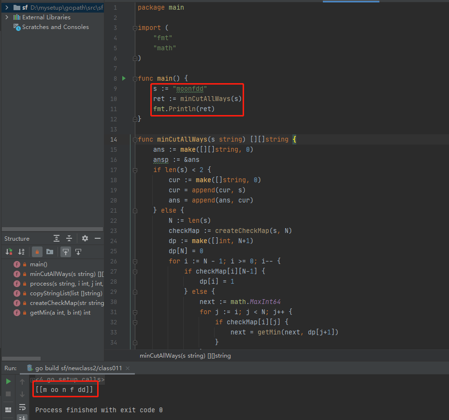Viewport: 449px width, 420px height.
Task: Click the Structure panel horizontal scrollbar
Action: pyautogui.click(x=21, y=359)
